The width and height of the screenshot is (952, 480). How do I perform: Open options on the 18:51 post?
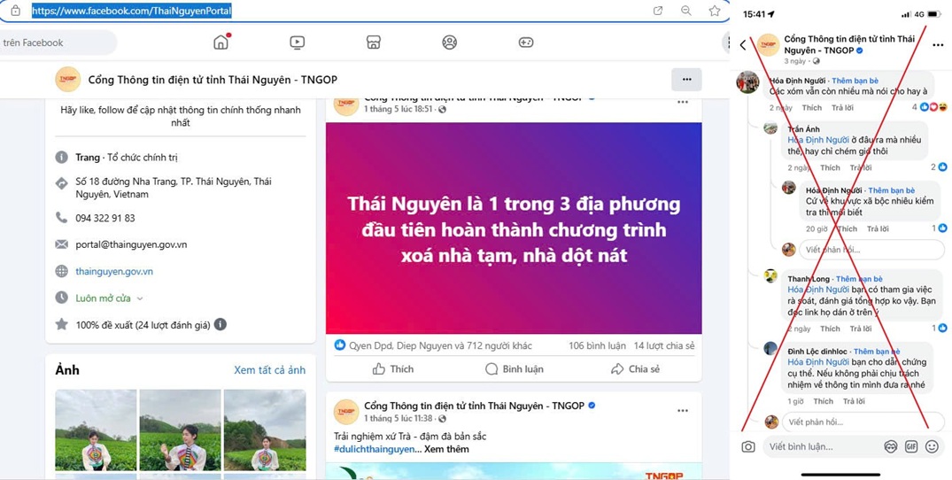pos(683,101)
